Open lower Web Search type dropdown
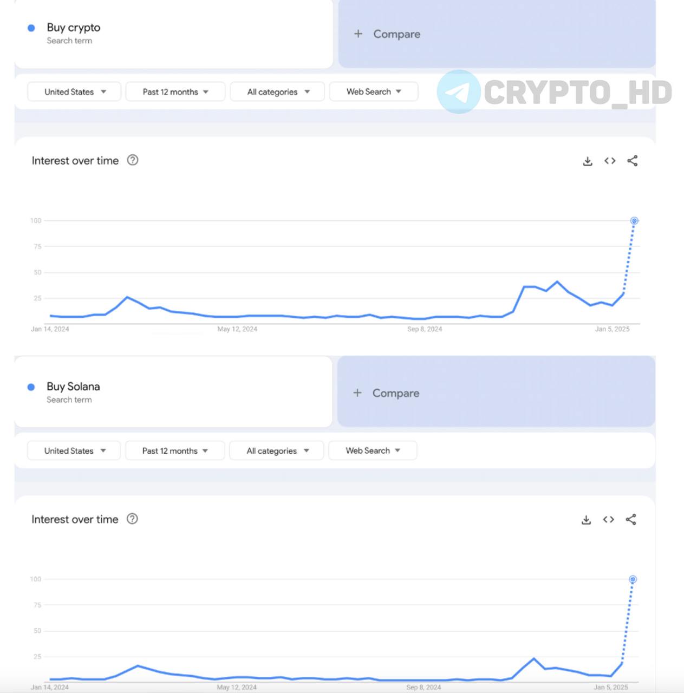 [373, 450]
